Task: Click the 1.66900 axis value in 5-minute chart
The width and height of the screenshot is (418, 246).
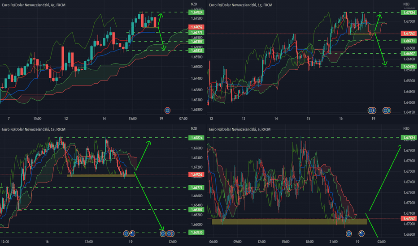Action: (409, 234)
